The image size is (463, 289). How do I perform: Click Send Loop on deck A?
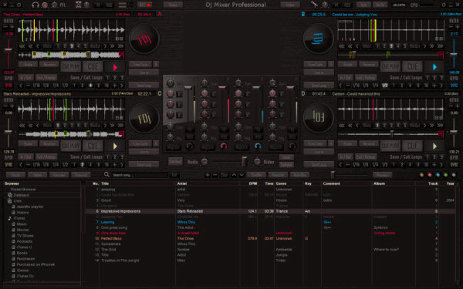[144, 86]
